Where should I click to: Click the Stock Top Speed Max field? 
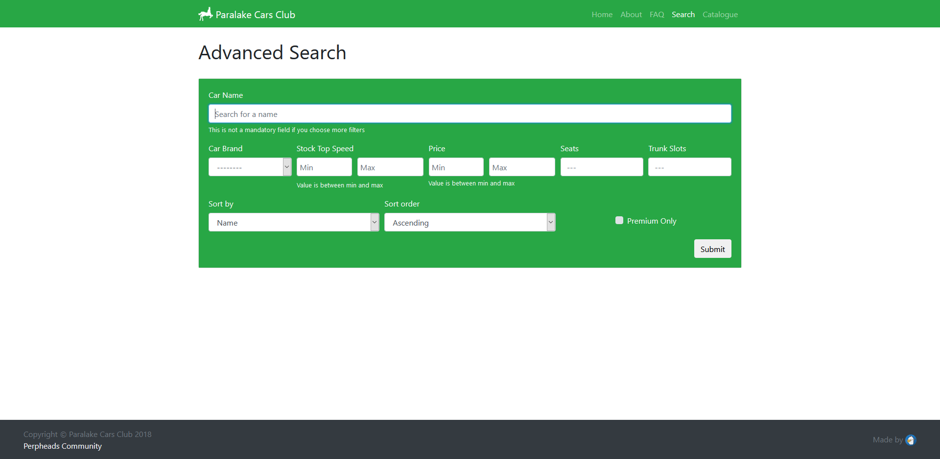coord(390,167)
